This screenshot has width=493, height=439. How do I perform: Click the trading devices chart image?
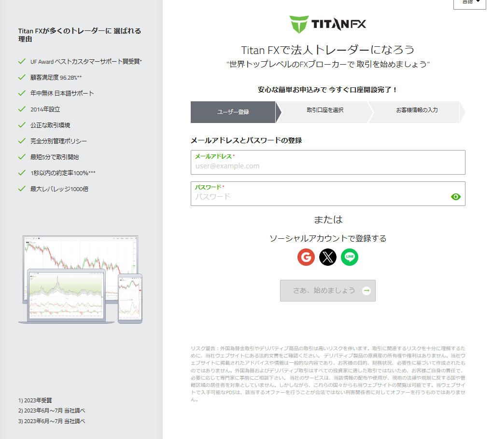click(x=81, y=279)
